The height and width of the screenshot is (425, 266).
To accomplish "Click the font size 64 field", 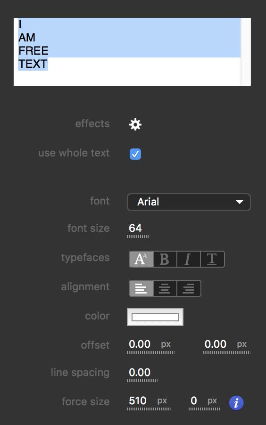I will coord(137,230).
